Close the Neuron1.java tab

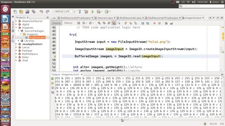pyautogui.click(x=115, y=18)
